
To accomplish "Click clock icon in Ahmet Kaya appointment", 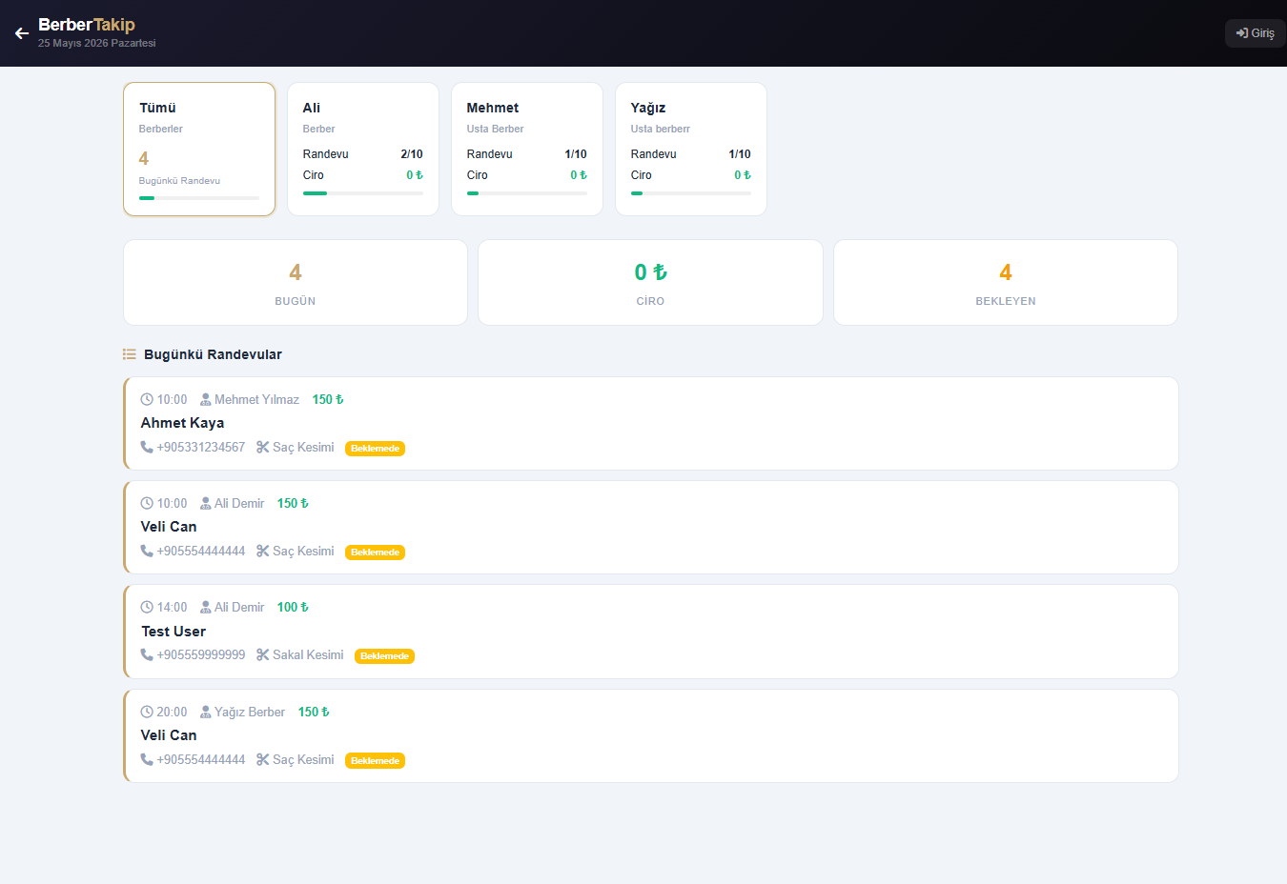I will pyautogui.click(x=147, y=400).
